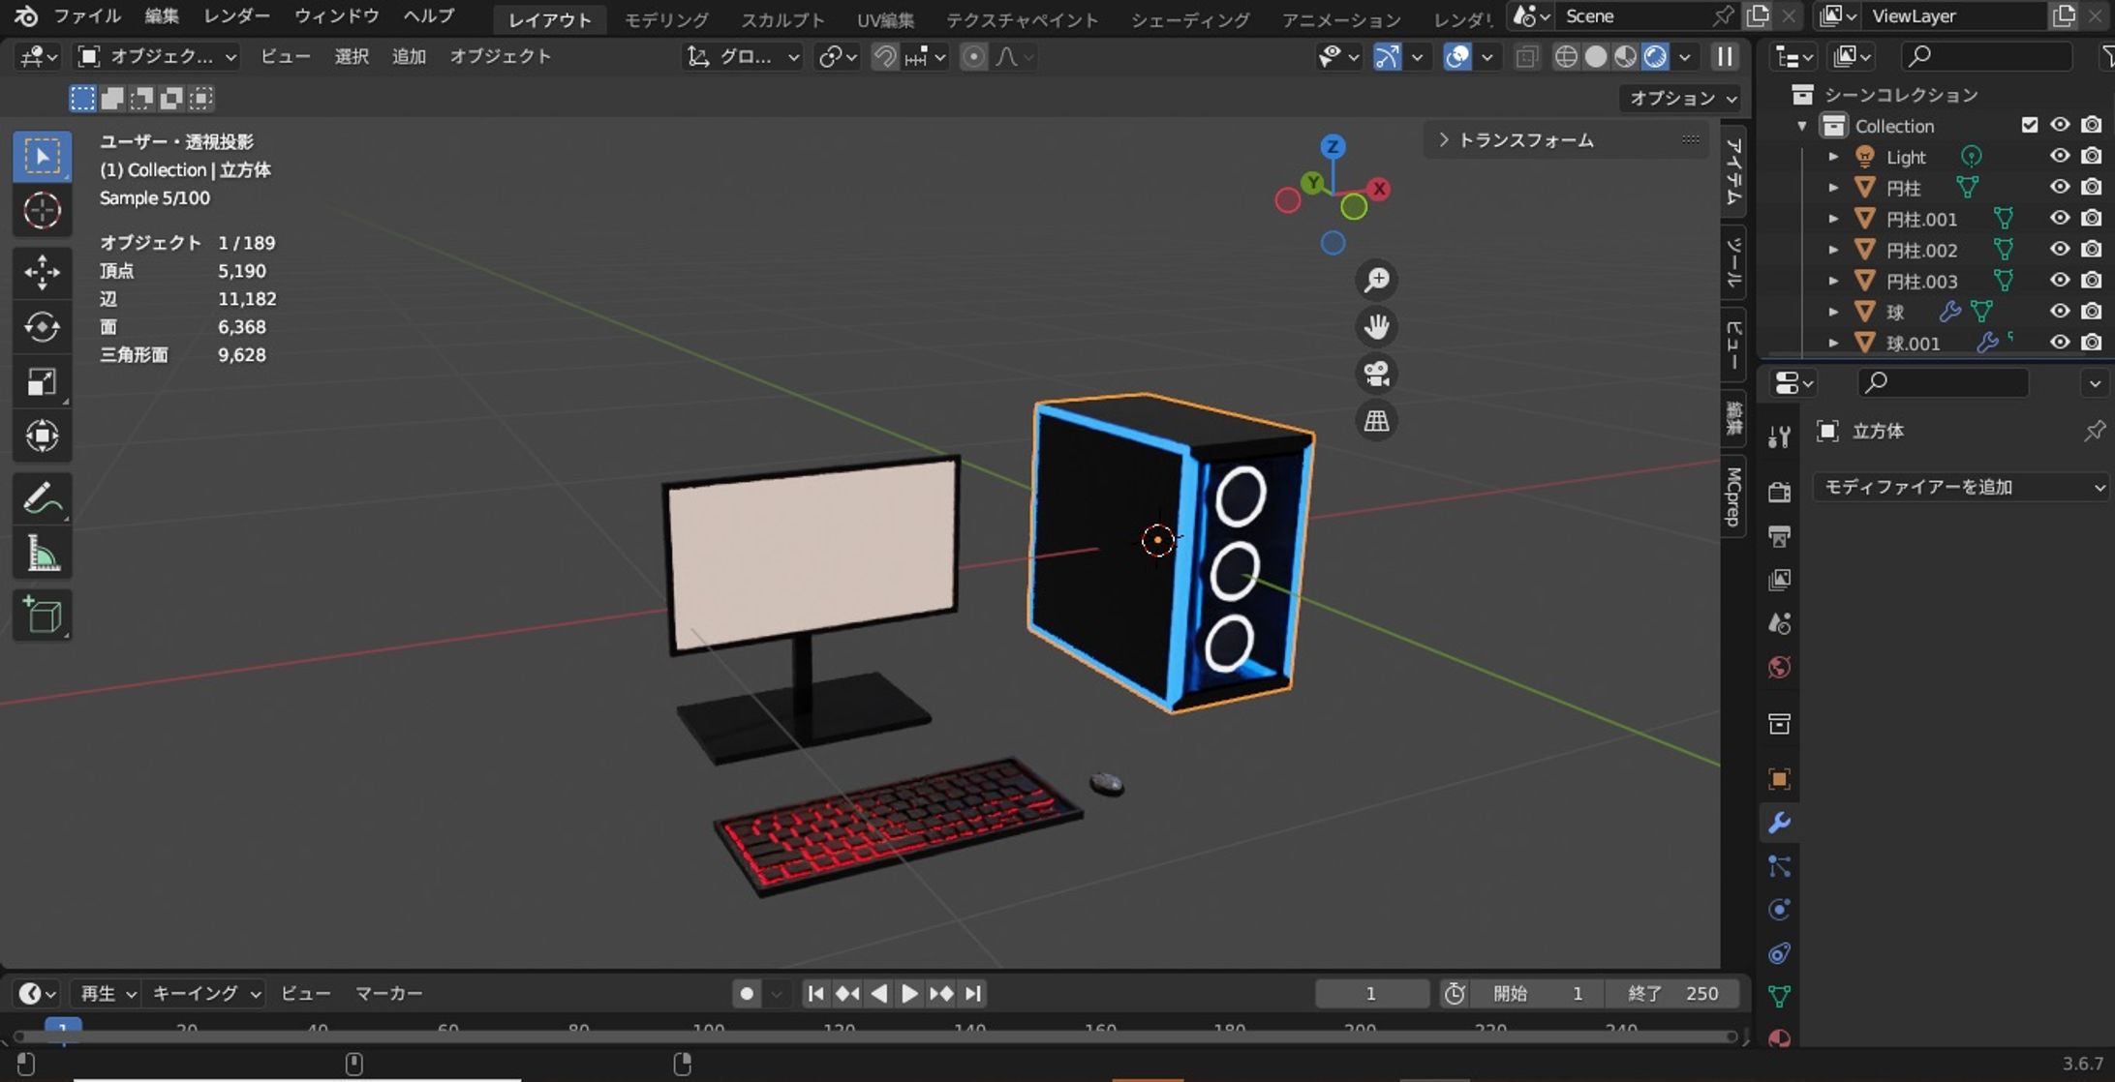Screen dimensions: 2115x1082
Task: Select the Measure tool
Action: point(42,555)
